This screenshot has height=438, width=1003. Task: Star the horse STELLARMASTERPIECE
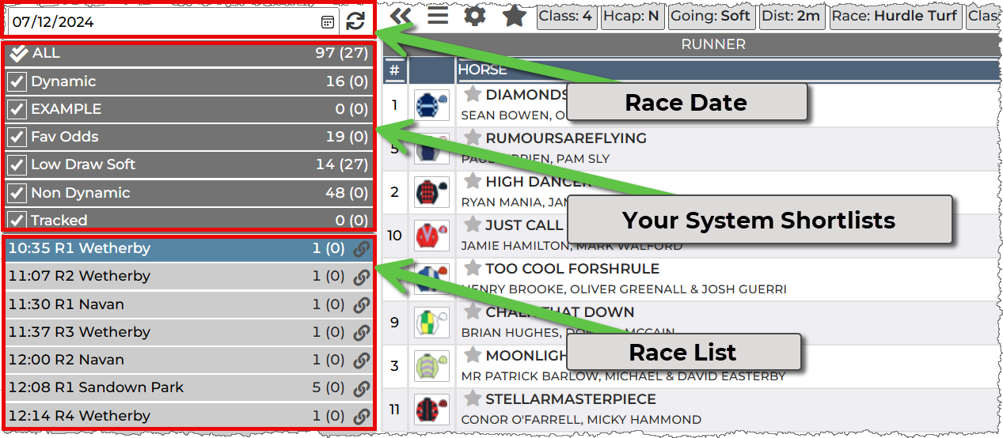coord(473,398)
